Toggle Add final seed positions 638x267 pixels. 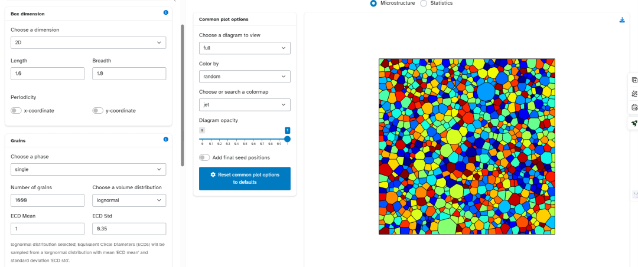pyautogui.click(x=204, y=157)
